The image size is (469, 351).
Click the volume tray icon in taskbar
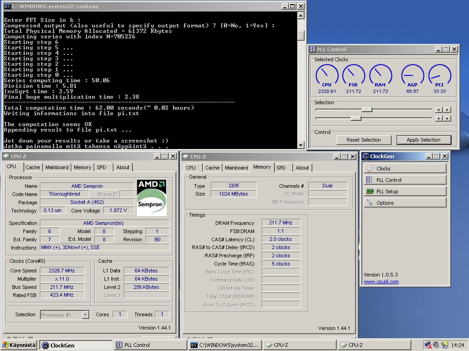[436, 345]
